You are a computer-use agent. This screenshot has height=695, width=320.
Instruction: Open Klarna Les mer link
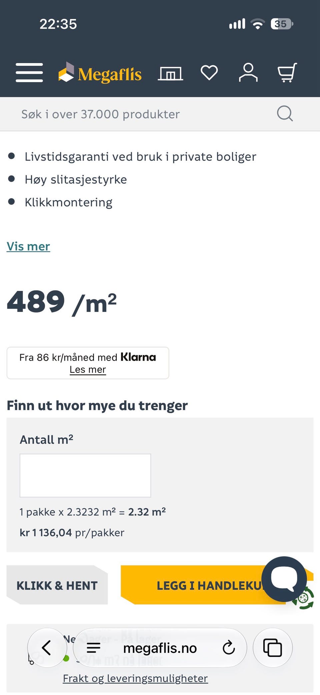click(x=88, y=369)
